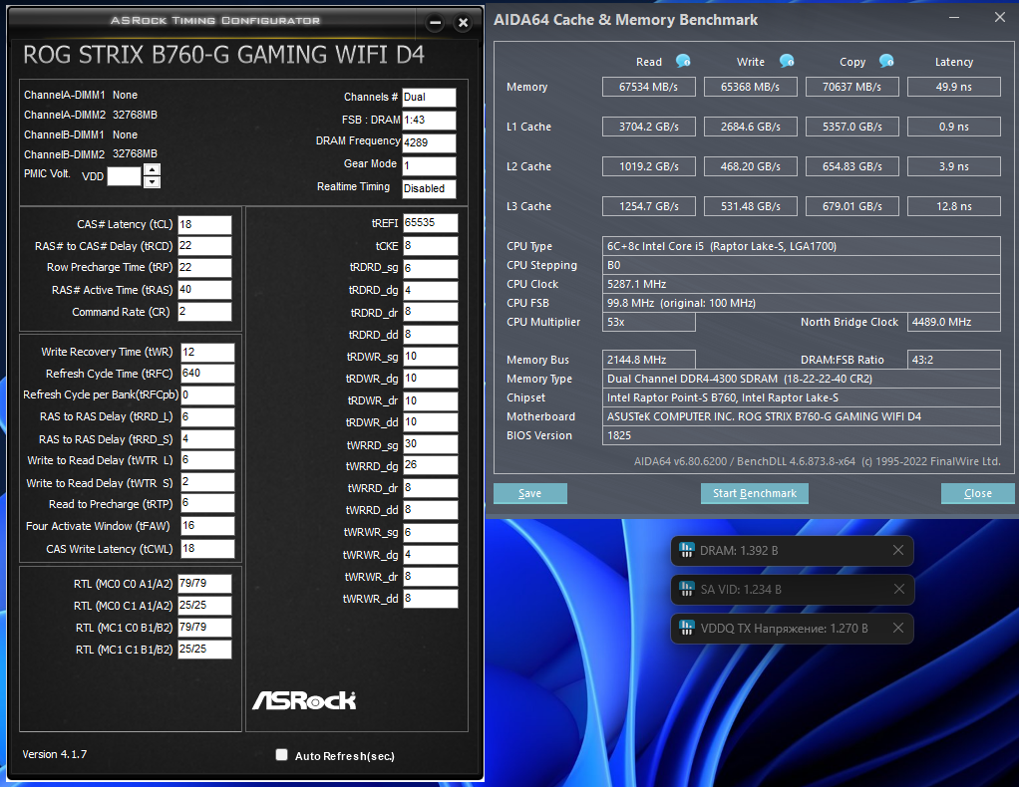The width and height of the screenshot is (1019, 787).
Task: Click the CAS Write Latency (tCWL) field
Action: point(207,549)
